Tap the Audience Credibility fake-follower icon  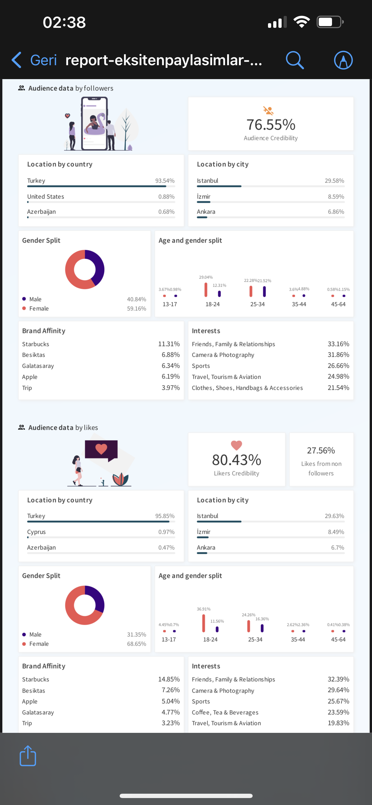click(x=268, y=110)
